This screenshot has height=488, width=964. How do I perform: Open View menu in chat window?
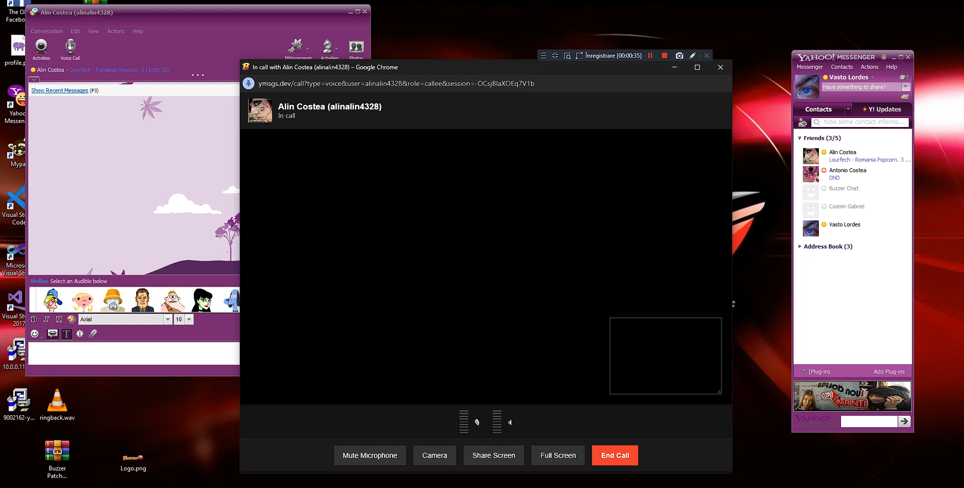click(93, 31)
